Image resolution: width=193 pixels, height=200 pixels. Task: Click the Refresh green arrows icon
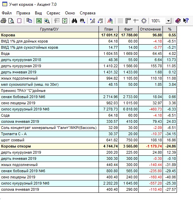[65, 21]
